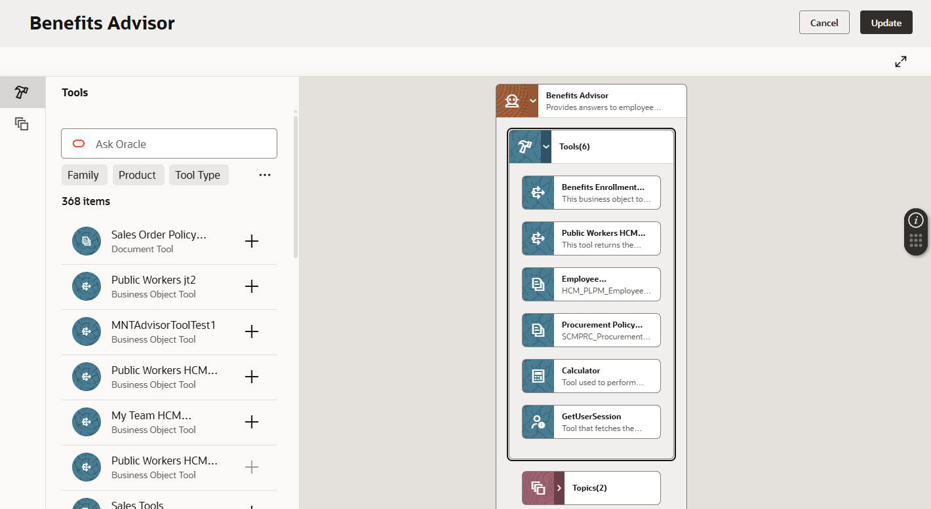Select GetUserSession tool card
The width and height of the screenshot is (931, 509).
tap(591, 422)
